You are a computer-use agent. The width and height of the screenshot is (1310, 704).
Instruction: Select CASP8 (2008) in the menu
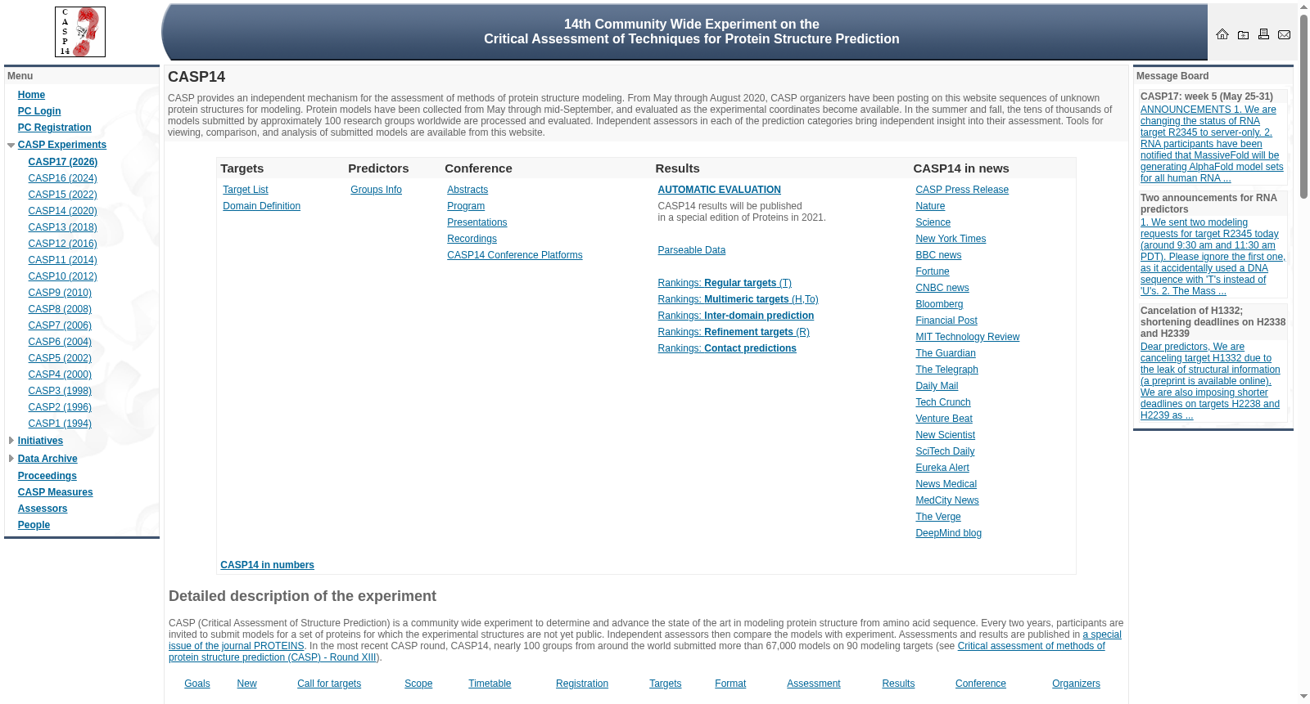60,309
